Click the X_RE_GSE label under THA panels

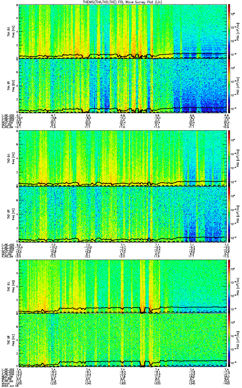pos(7,115)
